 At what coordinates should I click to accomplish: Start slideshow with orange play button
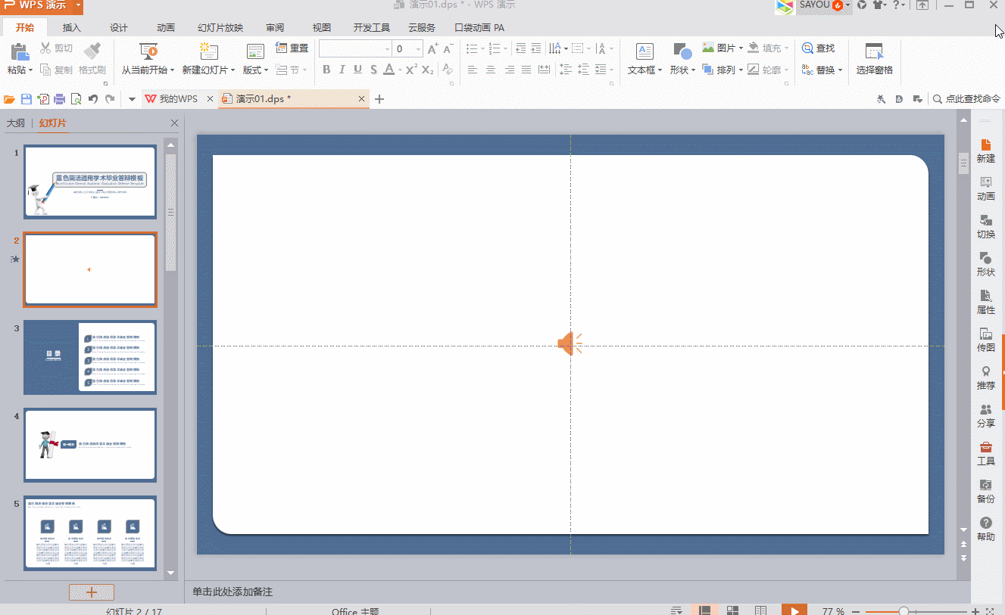point(794,610)
